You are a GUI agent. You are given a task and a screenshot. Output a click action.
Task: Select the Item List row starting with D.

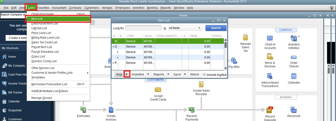[168, 47]
